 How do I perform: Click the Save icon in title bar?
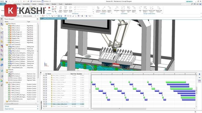[x=6, y=1]
